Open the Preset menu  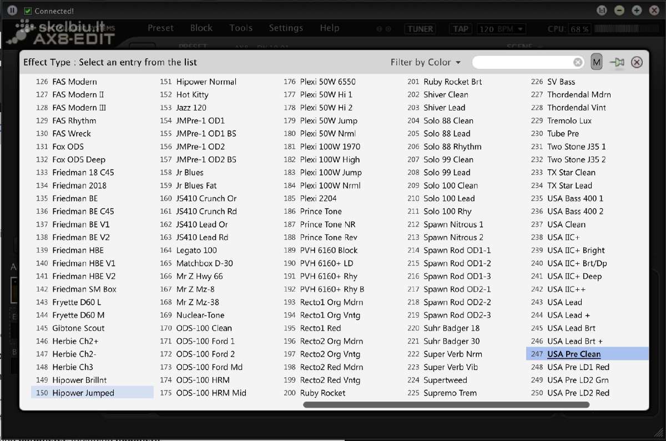[x=161, y=28]
